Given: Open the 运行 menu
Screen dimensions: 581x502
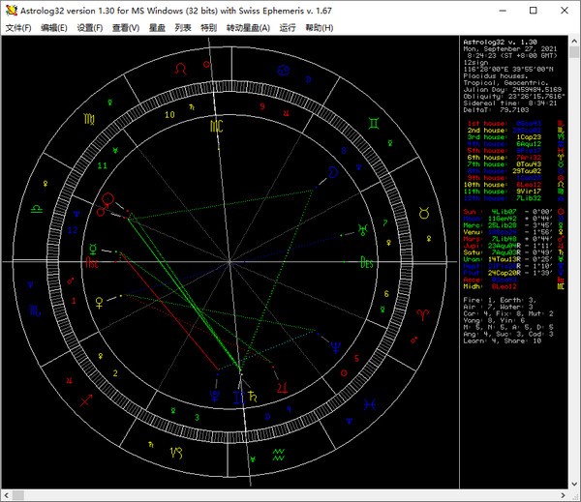Looking at the screenshot, I should [x=288, y=28].
